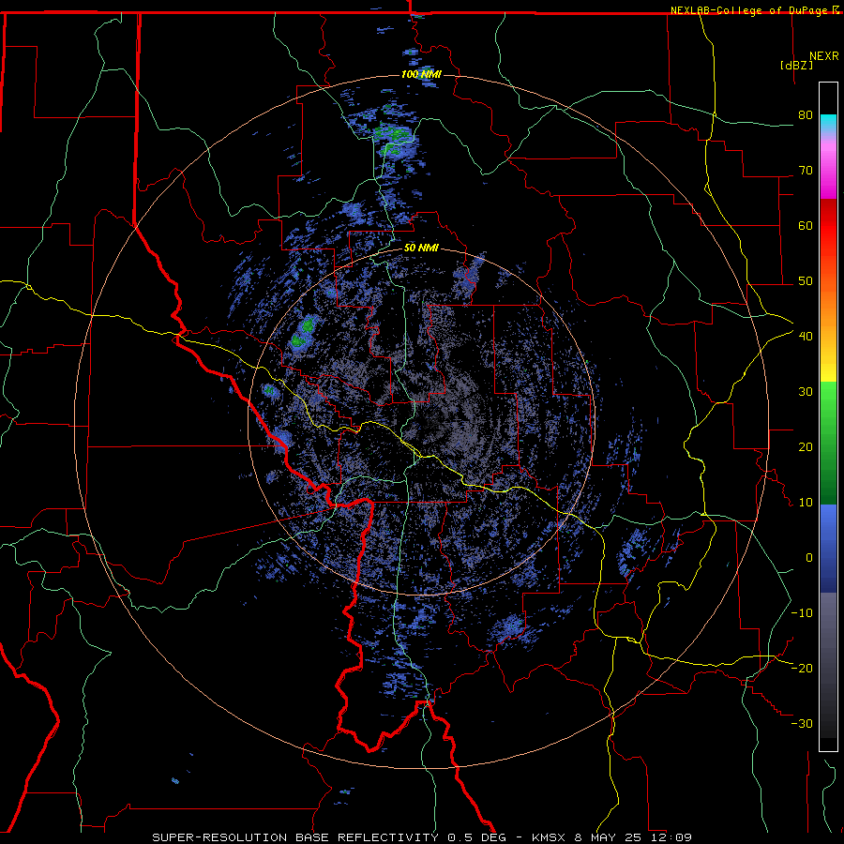
Task: Click the 80 value on dBZ scale
Action: pos(806,115)
